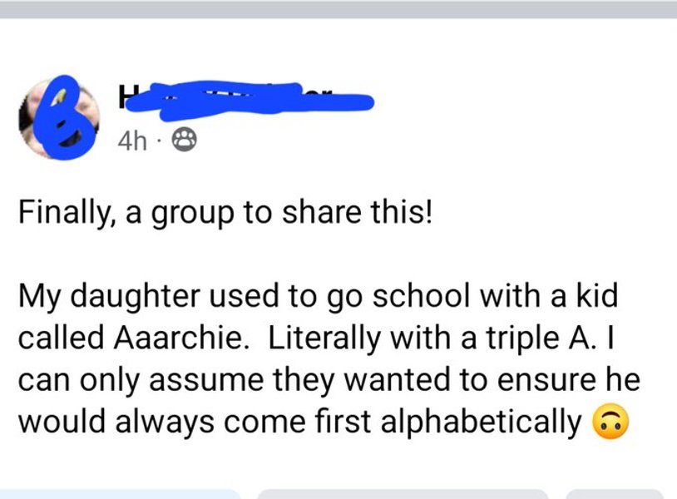The width and height of the screenshot is (677, 499).
Task: Click the gray divider bar above the post
Action: [x=338, y=9]
